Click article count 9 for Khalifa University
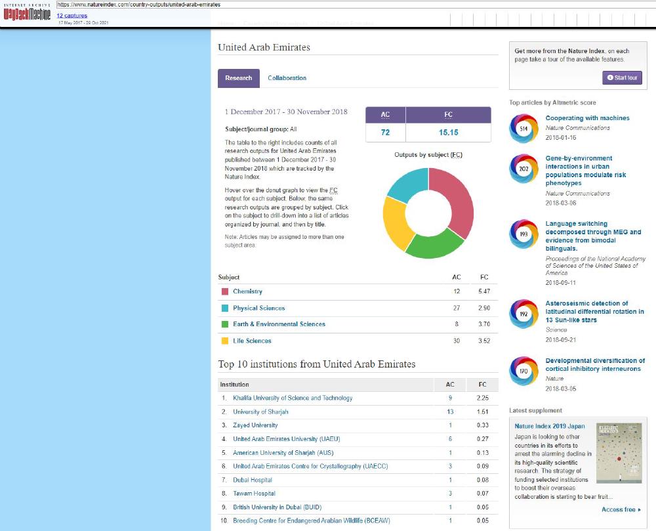The width and height of the screenshot is (656, 531). click(x=450, y=398)
